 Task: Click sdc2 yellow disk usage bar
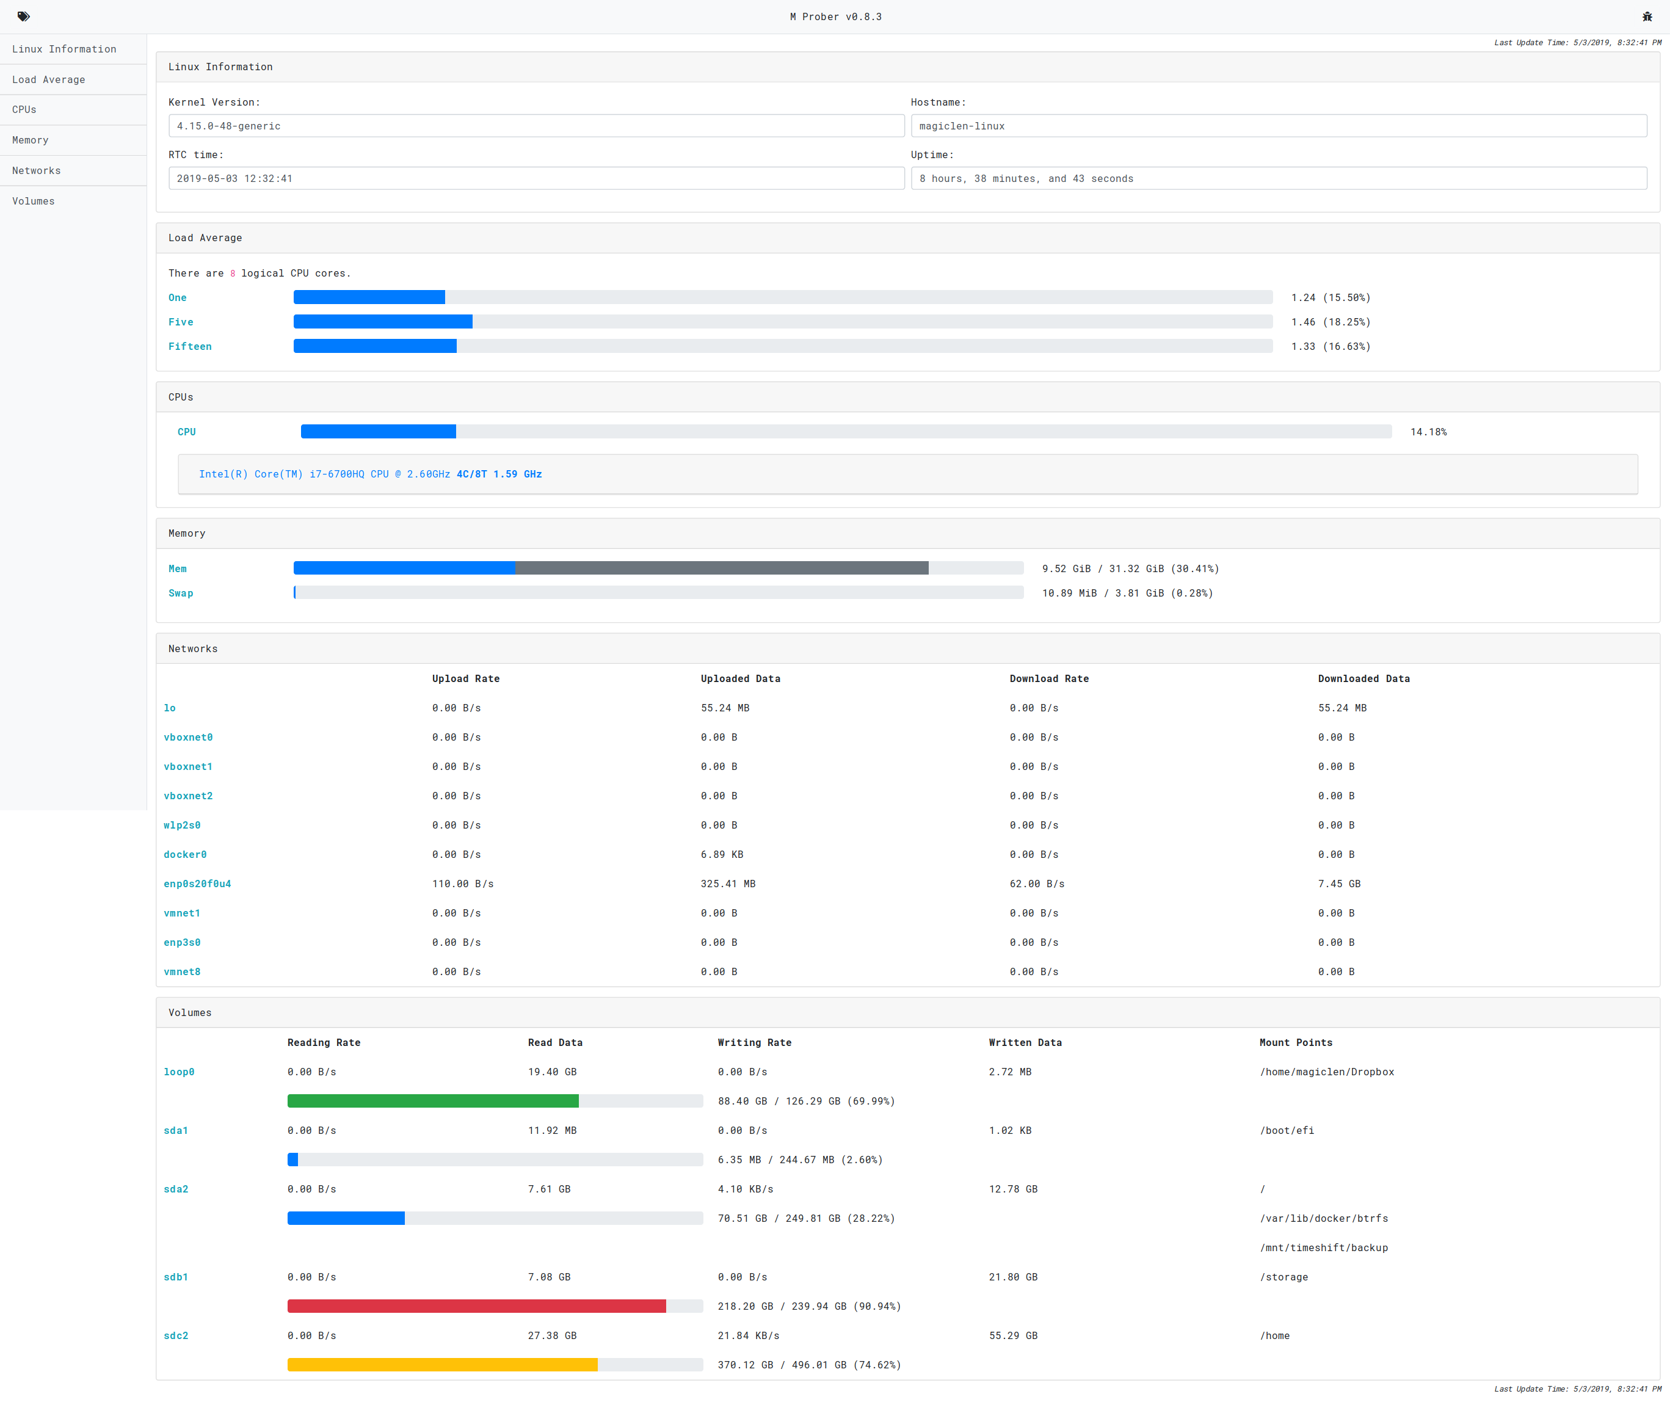click(x=495, y=1365)
